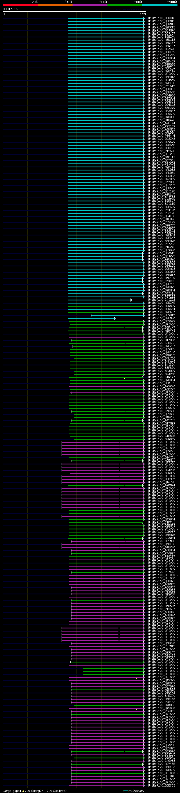Open hit UniRef100_Q9ZSQ8
Image resolution: width=180 pixels, height=793 pixels.
pyautogui.click(x=161, y=49)
